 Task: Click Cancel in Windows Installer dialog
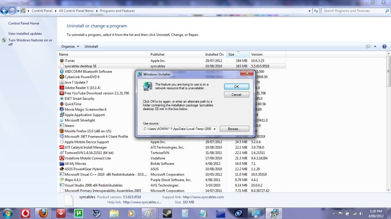point(236,94)
